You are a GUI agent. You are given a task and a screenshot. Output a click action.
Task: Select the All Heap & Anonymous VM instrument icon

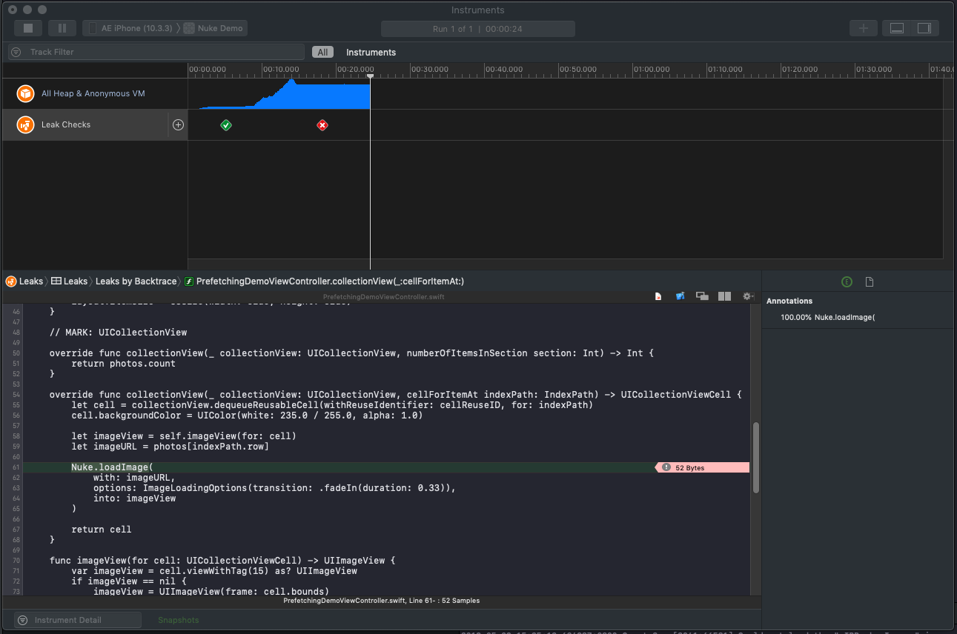point(25,94)
